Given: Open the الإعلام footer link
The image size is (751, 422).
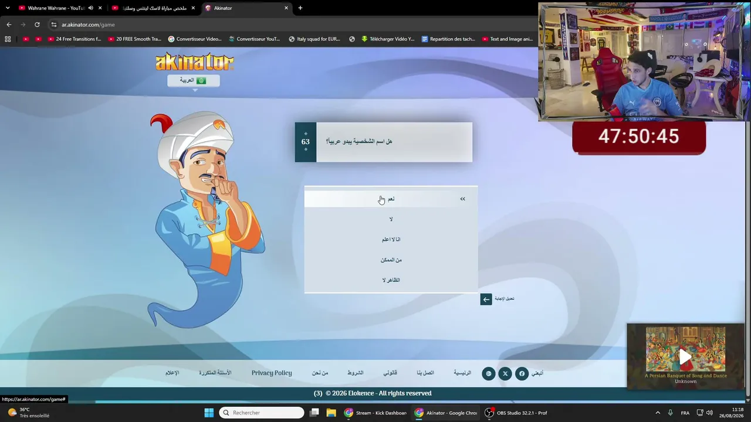Looking at the screenshot, I should (172, 373).
